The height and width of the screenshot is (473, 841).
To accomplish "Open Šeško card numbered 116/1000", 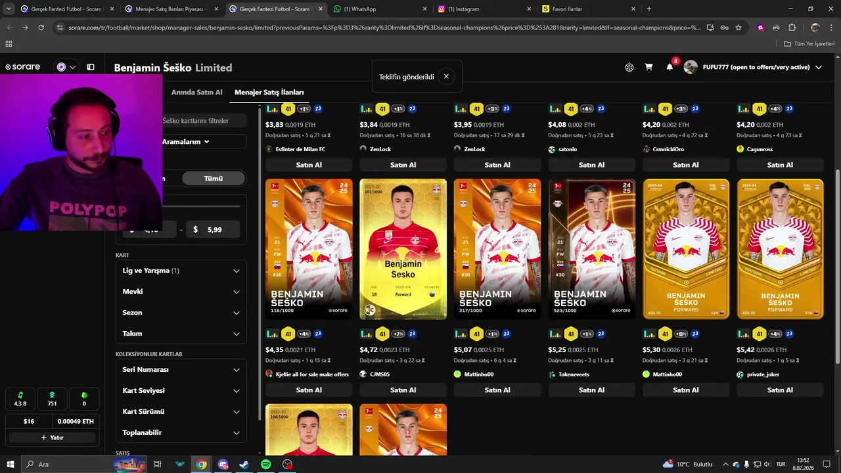I will pos(309,249).
